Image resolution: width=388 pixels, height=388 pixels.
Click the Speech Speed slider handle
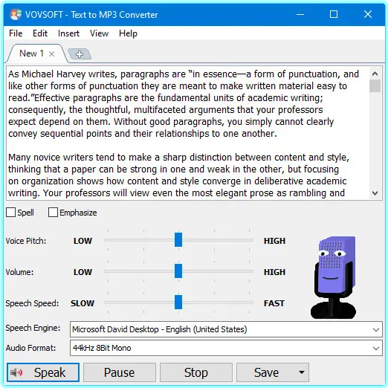pyautogui.click(x=178, y=302)
